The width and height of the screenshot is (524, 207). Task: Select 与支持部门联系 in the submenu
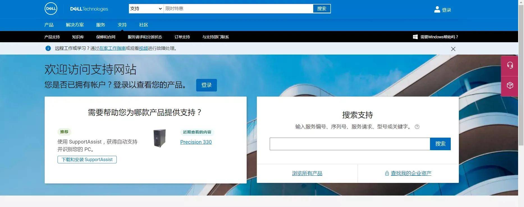point(216,37)
